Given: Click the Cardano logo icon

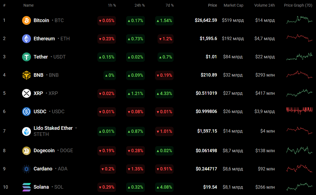Looking at the screenshot, I should [x=26, y=169].
